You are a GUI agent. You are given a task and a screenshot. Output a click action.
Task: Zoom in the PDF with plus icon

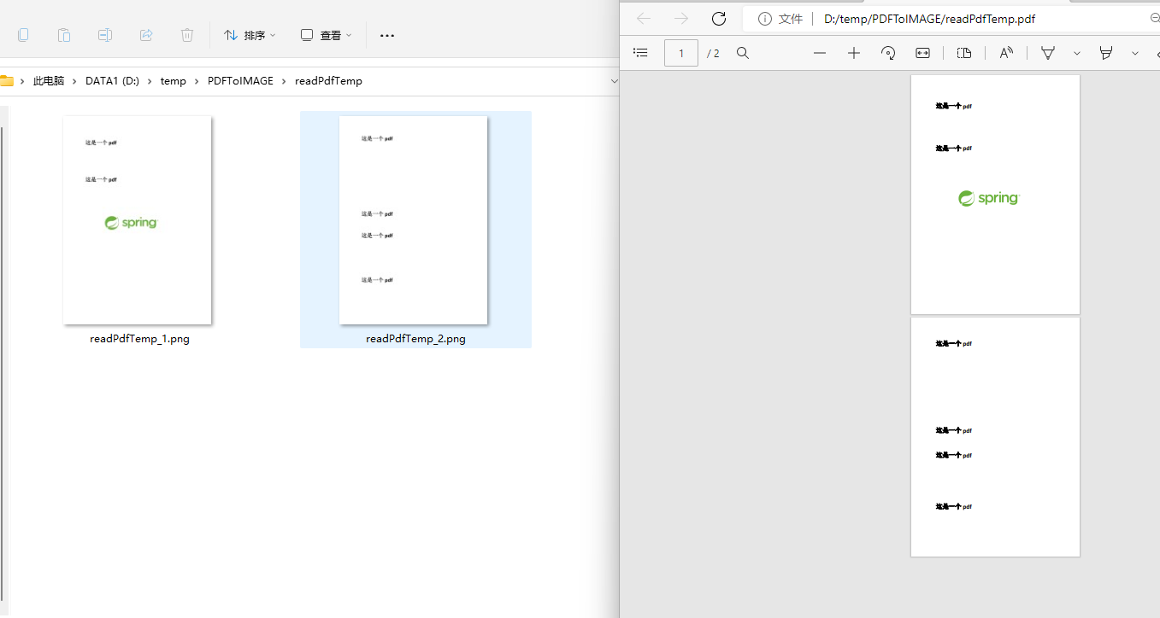point(854,53)
